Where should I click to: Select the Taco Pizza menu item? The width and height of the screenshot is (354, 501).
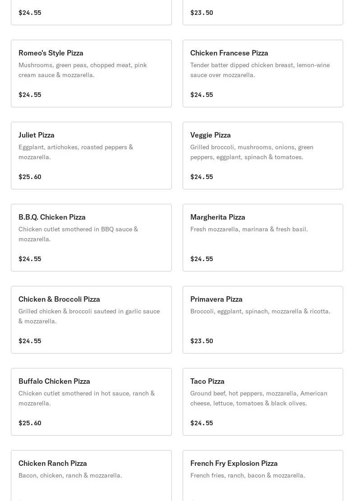(262, 402)
